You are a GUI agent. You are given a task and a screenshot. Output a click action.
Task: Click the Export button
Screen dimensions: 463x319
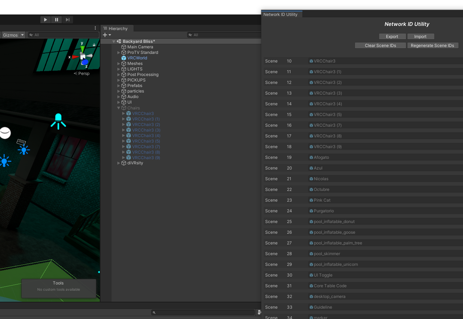coord(392,37)
